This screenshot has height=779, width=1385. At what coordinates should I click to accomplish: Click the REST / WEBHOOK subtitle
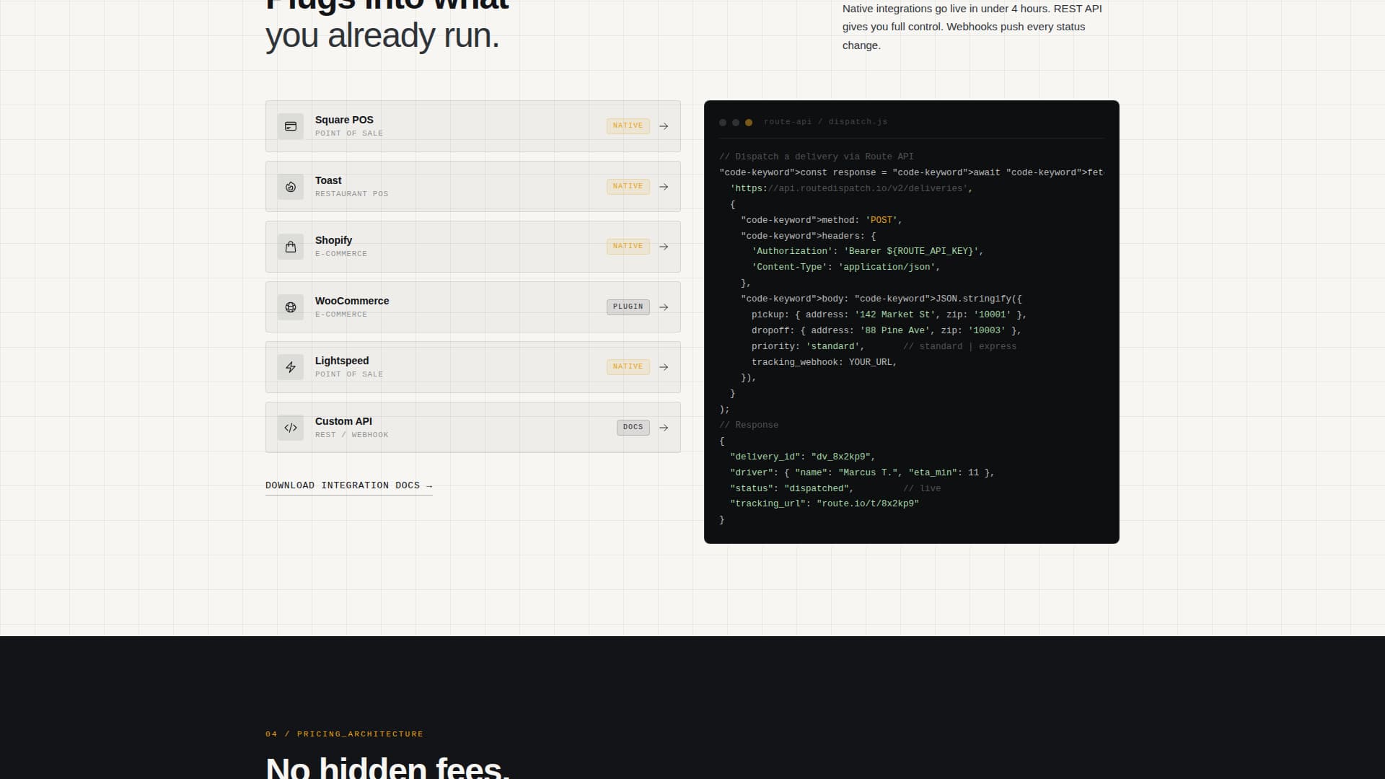pyautogui.click(x=351, y=435)
